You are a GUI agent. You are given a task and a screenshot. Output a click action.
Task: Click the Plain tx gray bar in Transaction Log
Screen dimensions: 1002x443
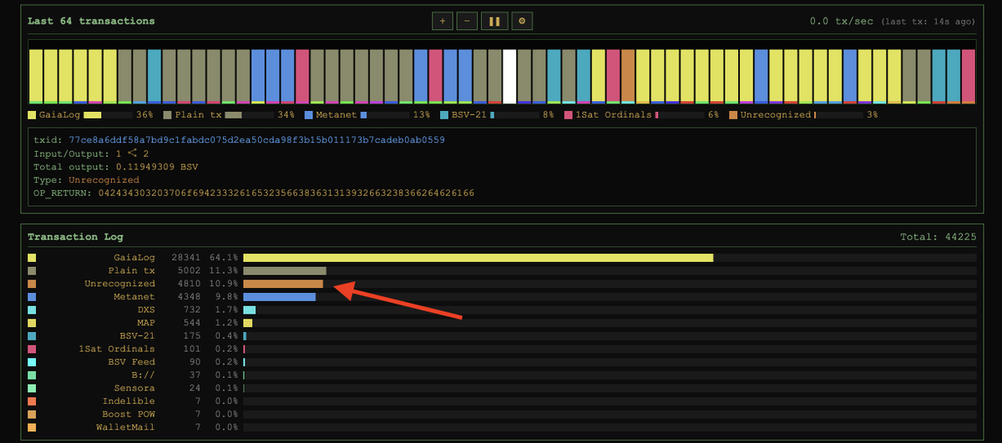pos(284,271)
